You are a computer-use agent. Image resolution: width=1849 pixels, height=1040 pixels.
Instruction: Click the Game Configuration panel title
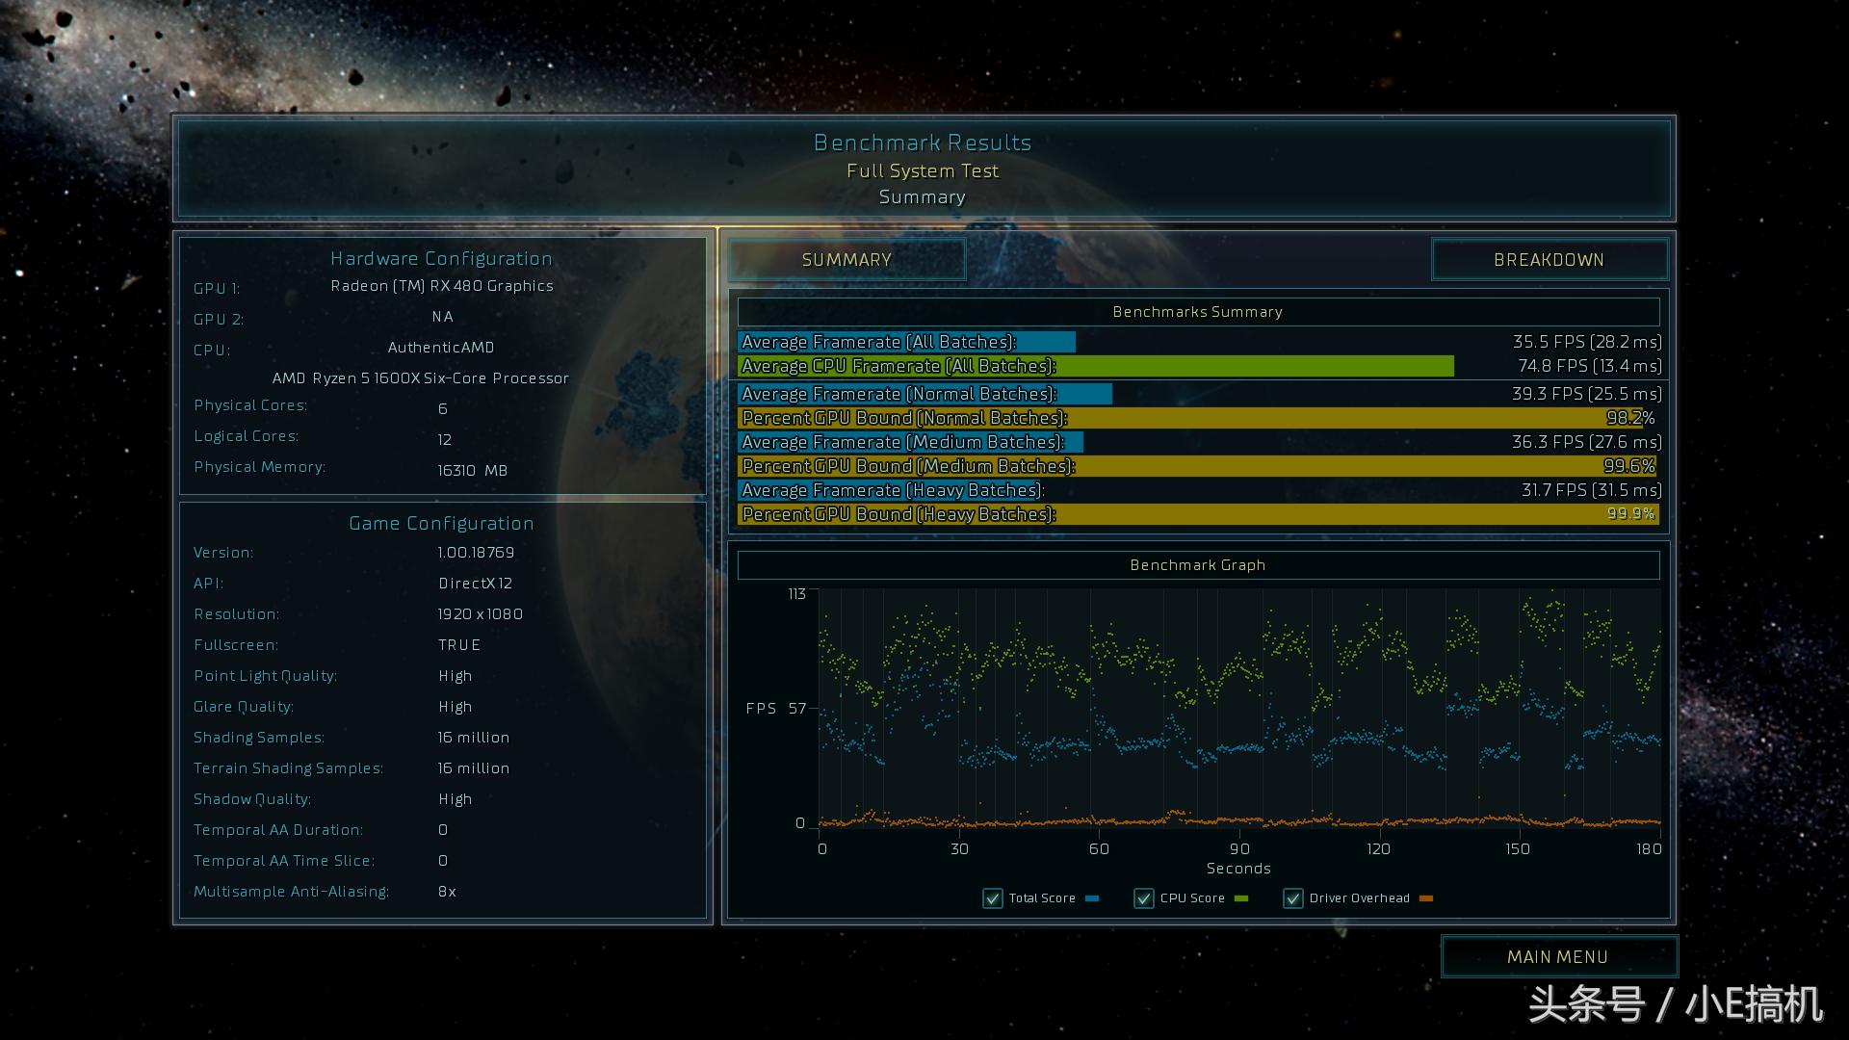click(441, 523)
